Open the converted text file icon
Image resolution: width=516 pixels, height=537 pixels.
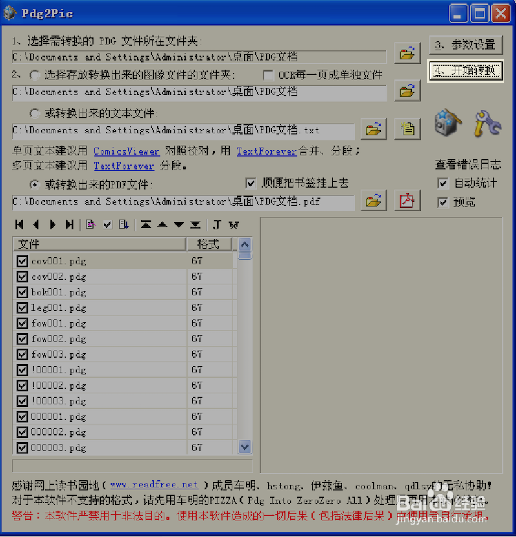click(x=407, y=129)
